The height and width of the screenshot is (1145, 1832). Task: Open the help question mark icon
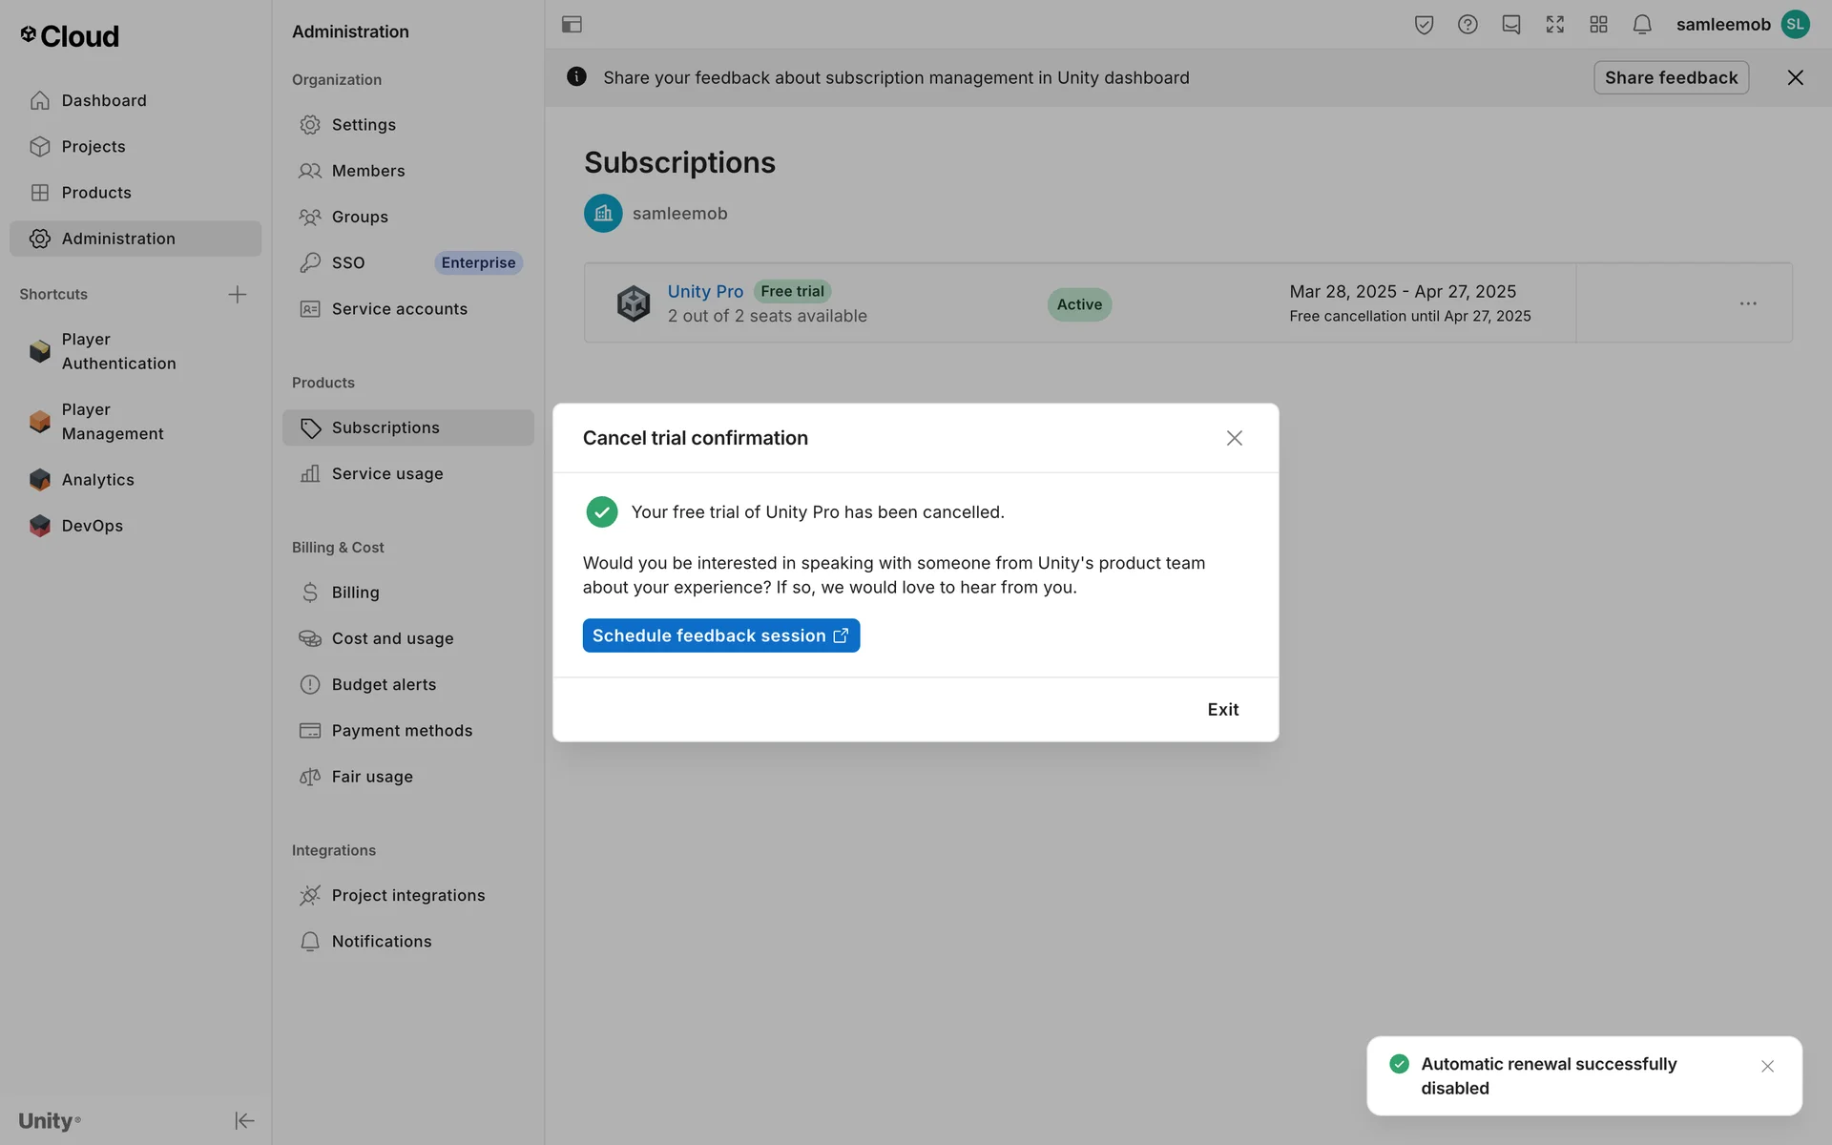click(x=1468, y=25)
